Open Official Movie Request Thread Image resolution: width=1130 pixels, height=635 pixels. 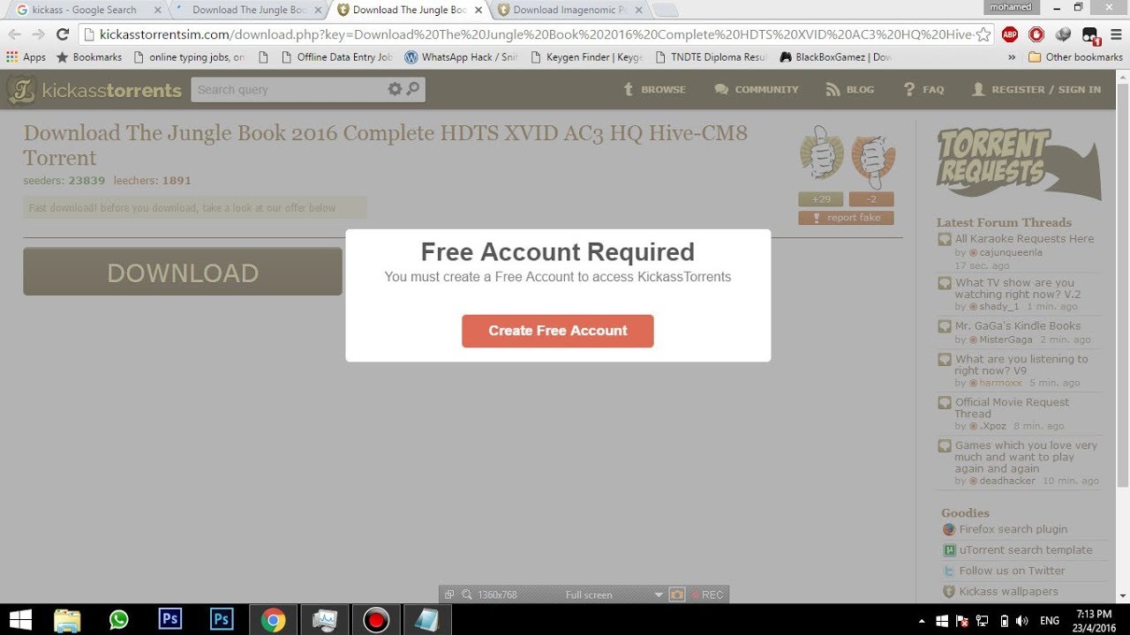click(x=1012, y=407)
